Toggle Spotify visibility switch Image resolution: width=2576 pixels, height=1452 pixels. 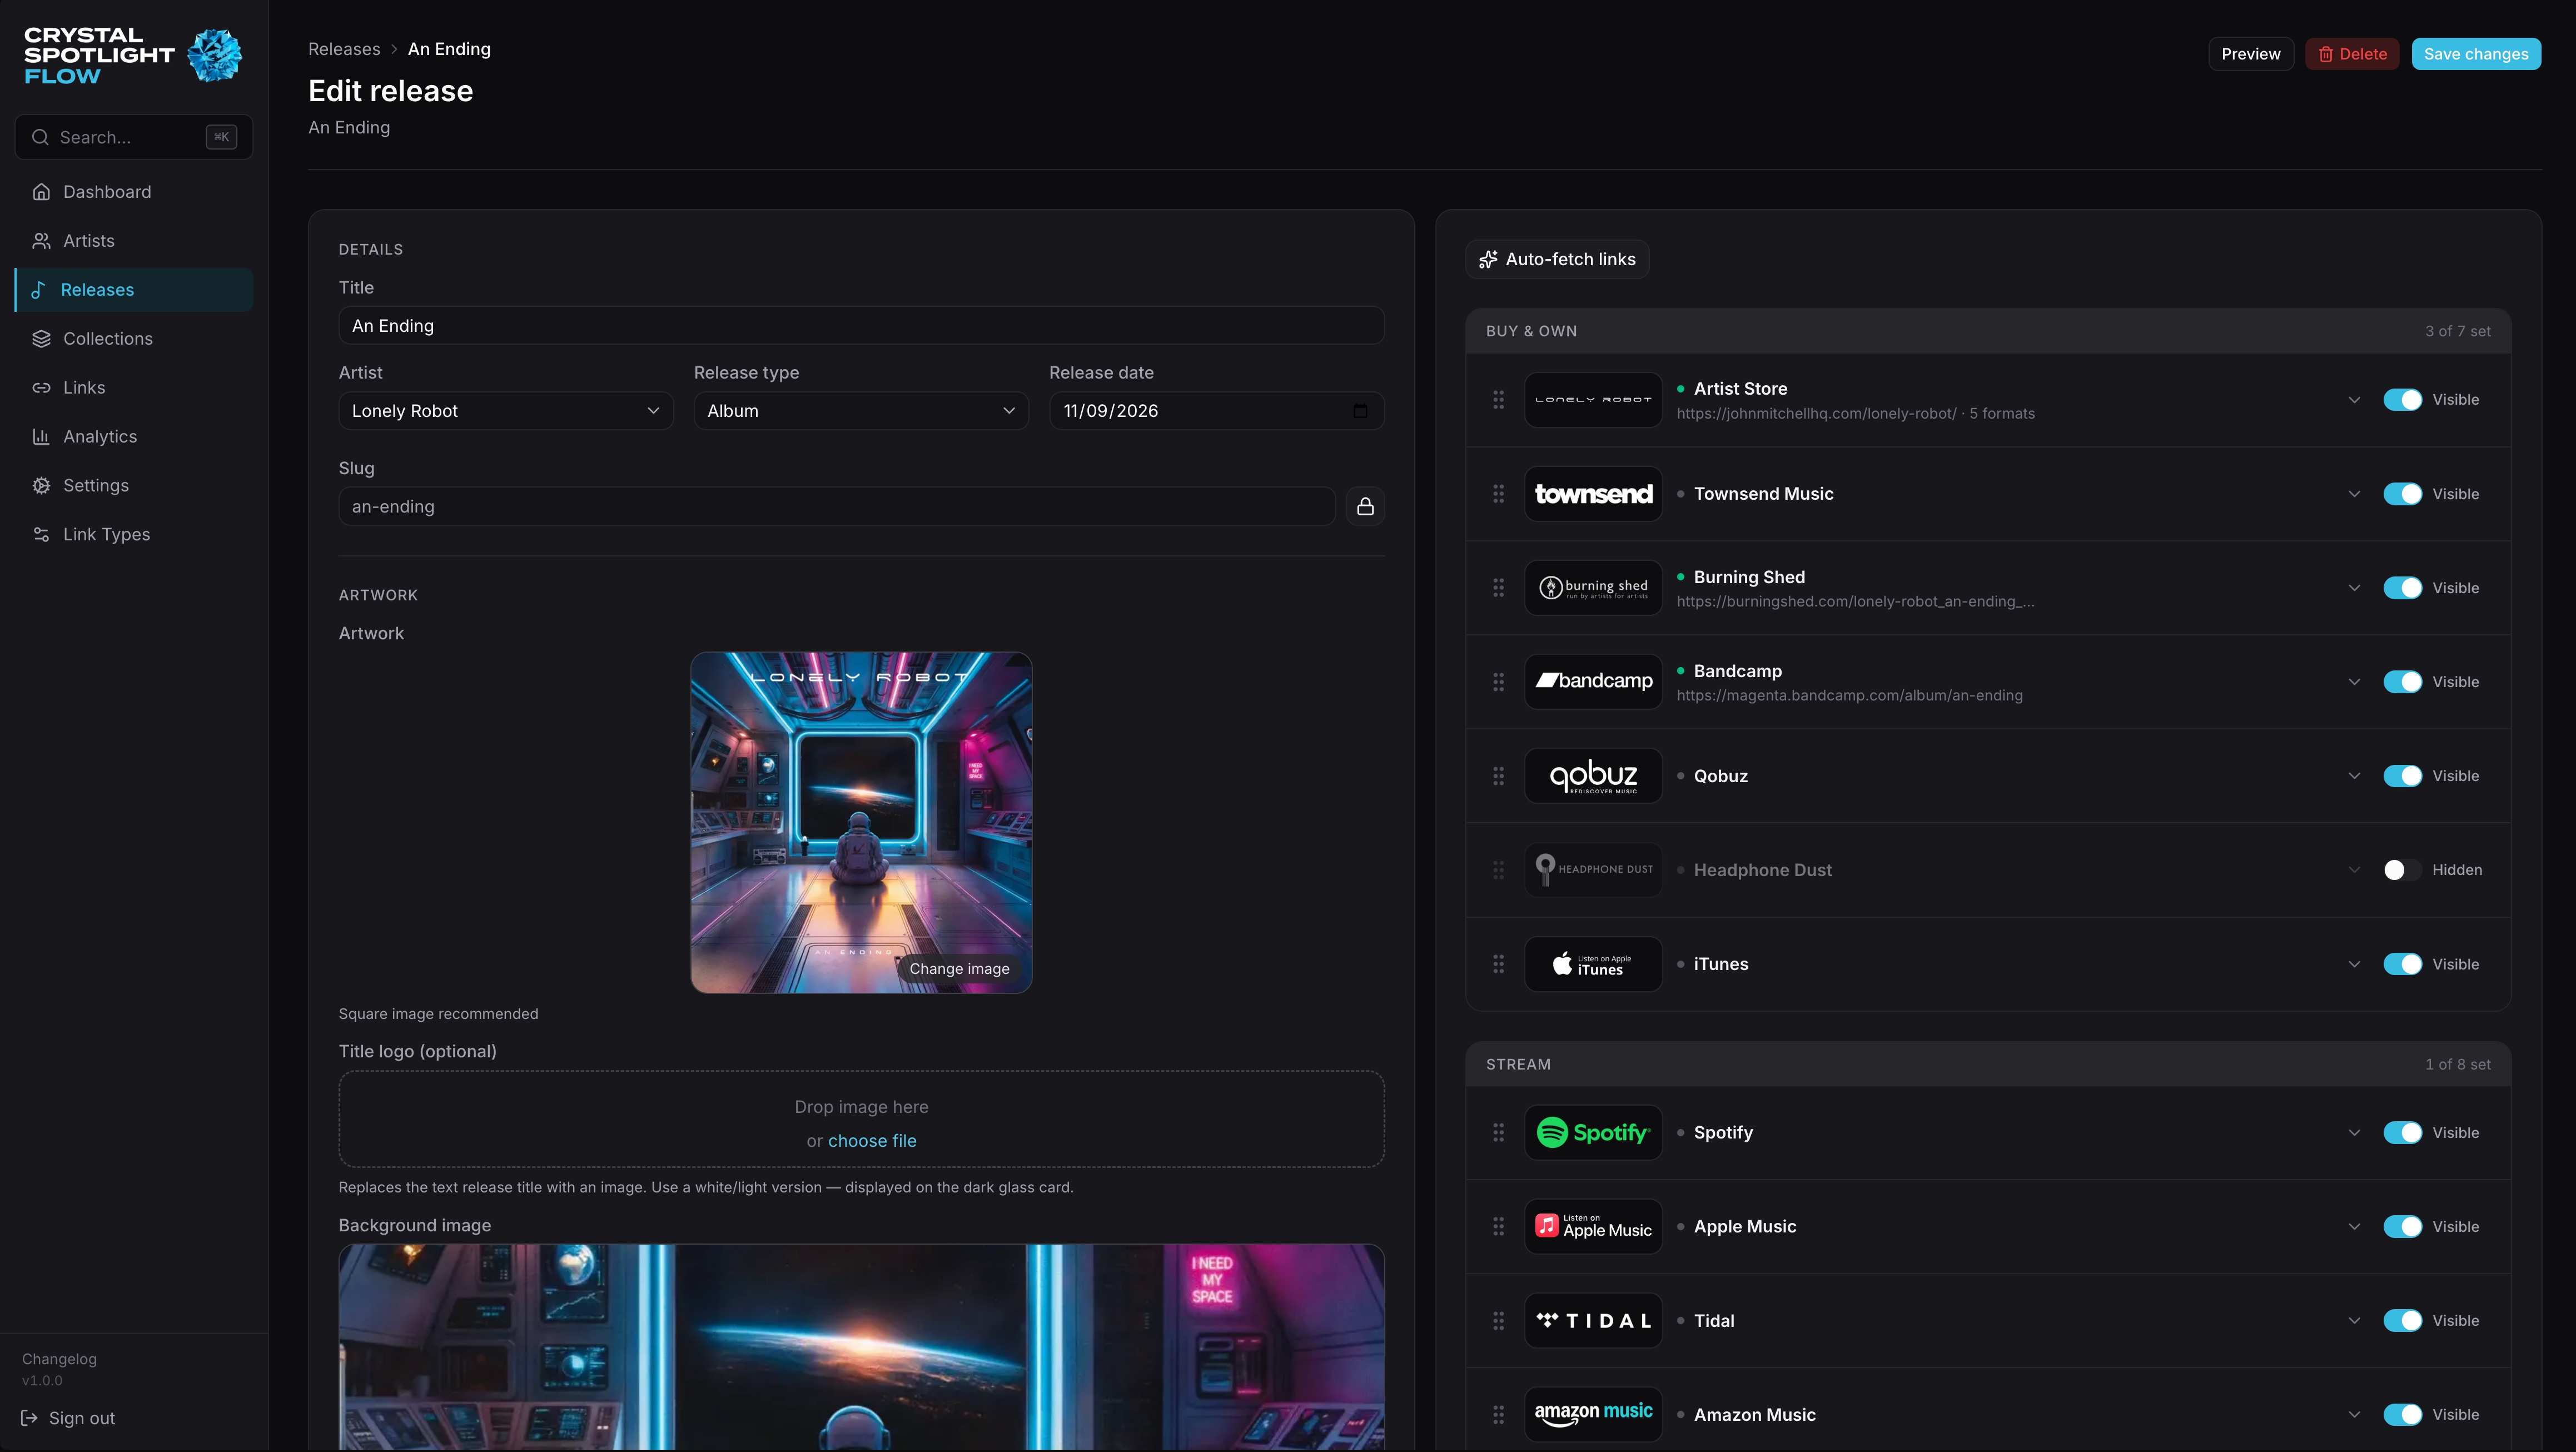pos(2402,1133)
